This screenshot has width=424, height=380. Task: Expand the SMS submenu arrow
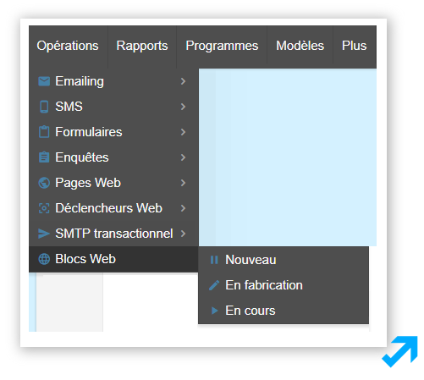tap(184, 107)
